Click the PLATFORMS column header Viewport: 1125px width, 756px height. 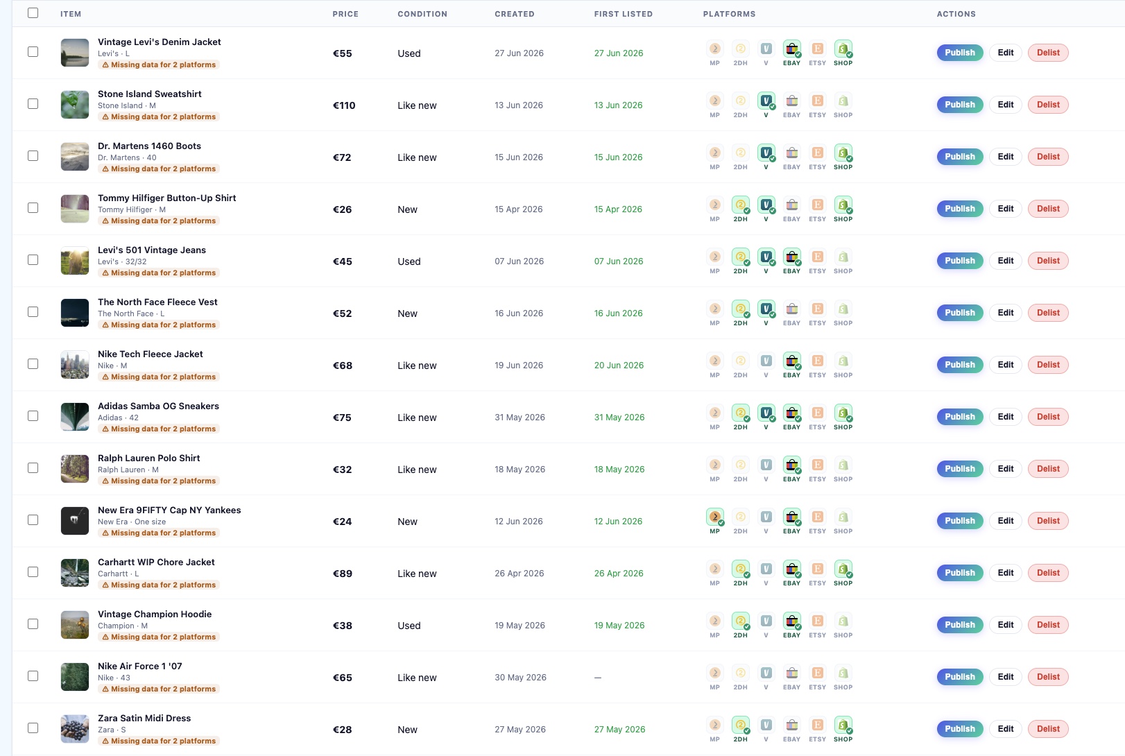[730, 14]
